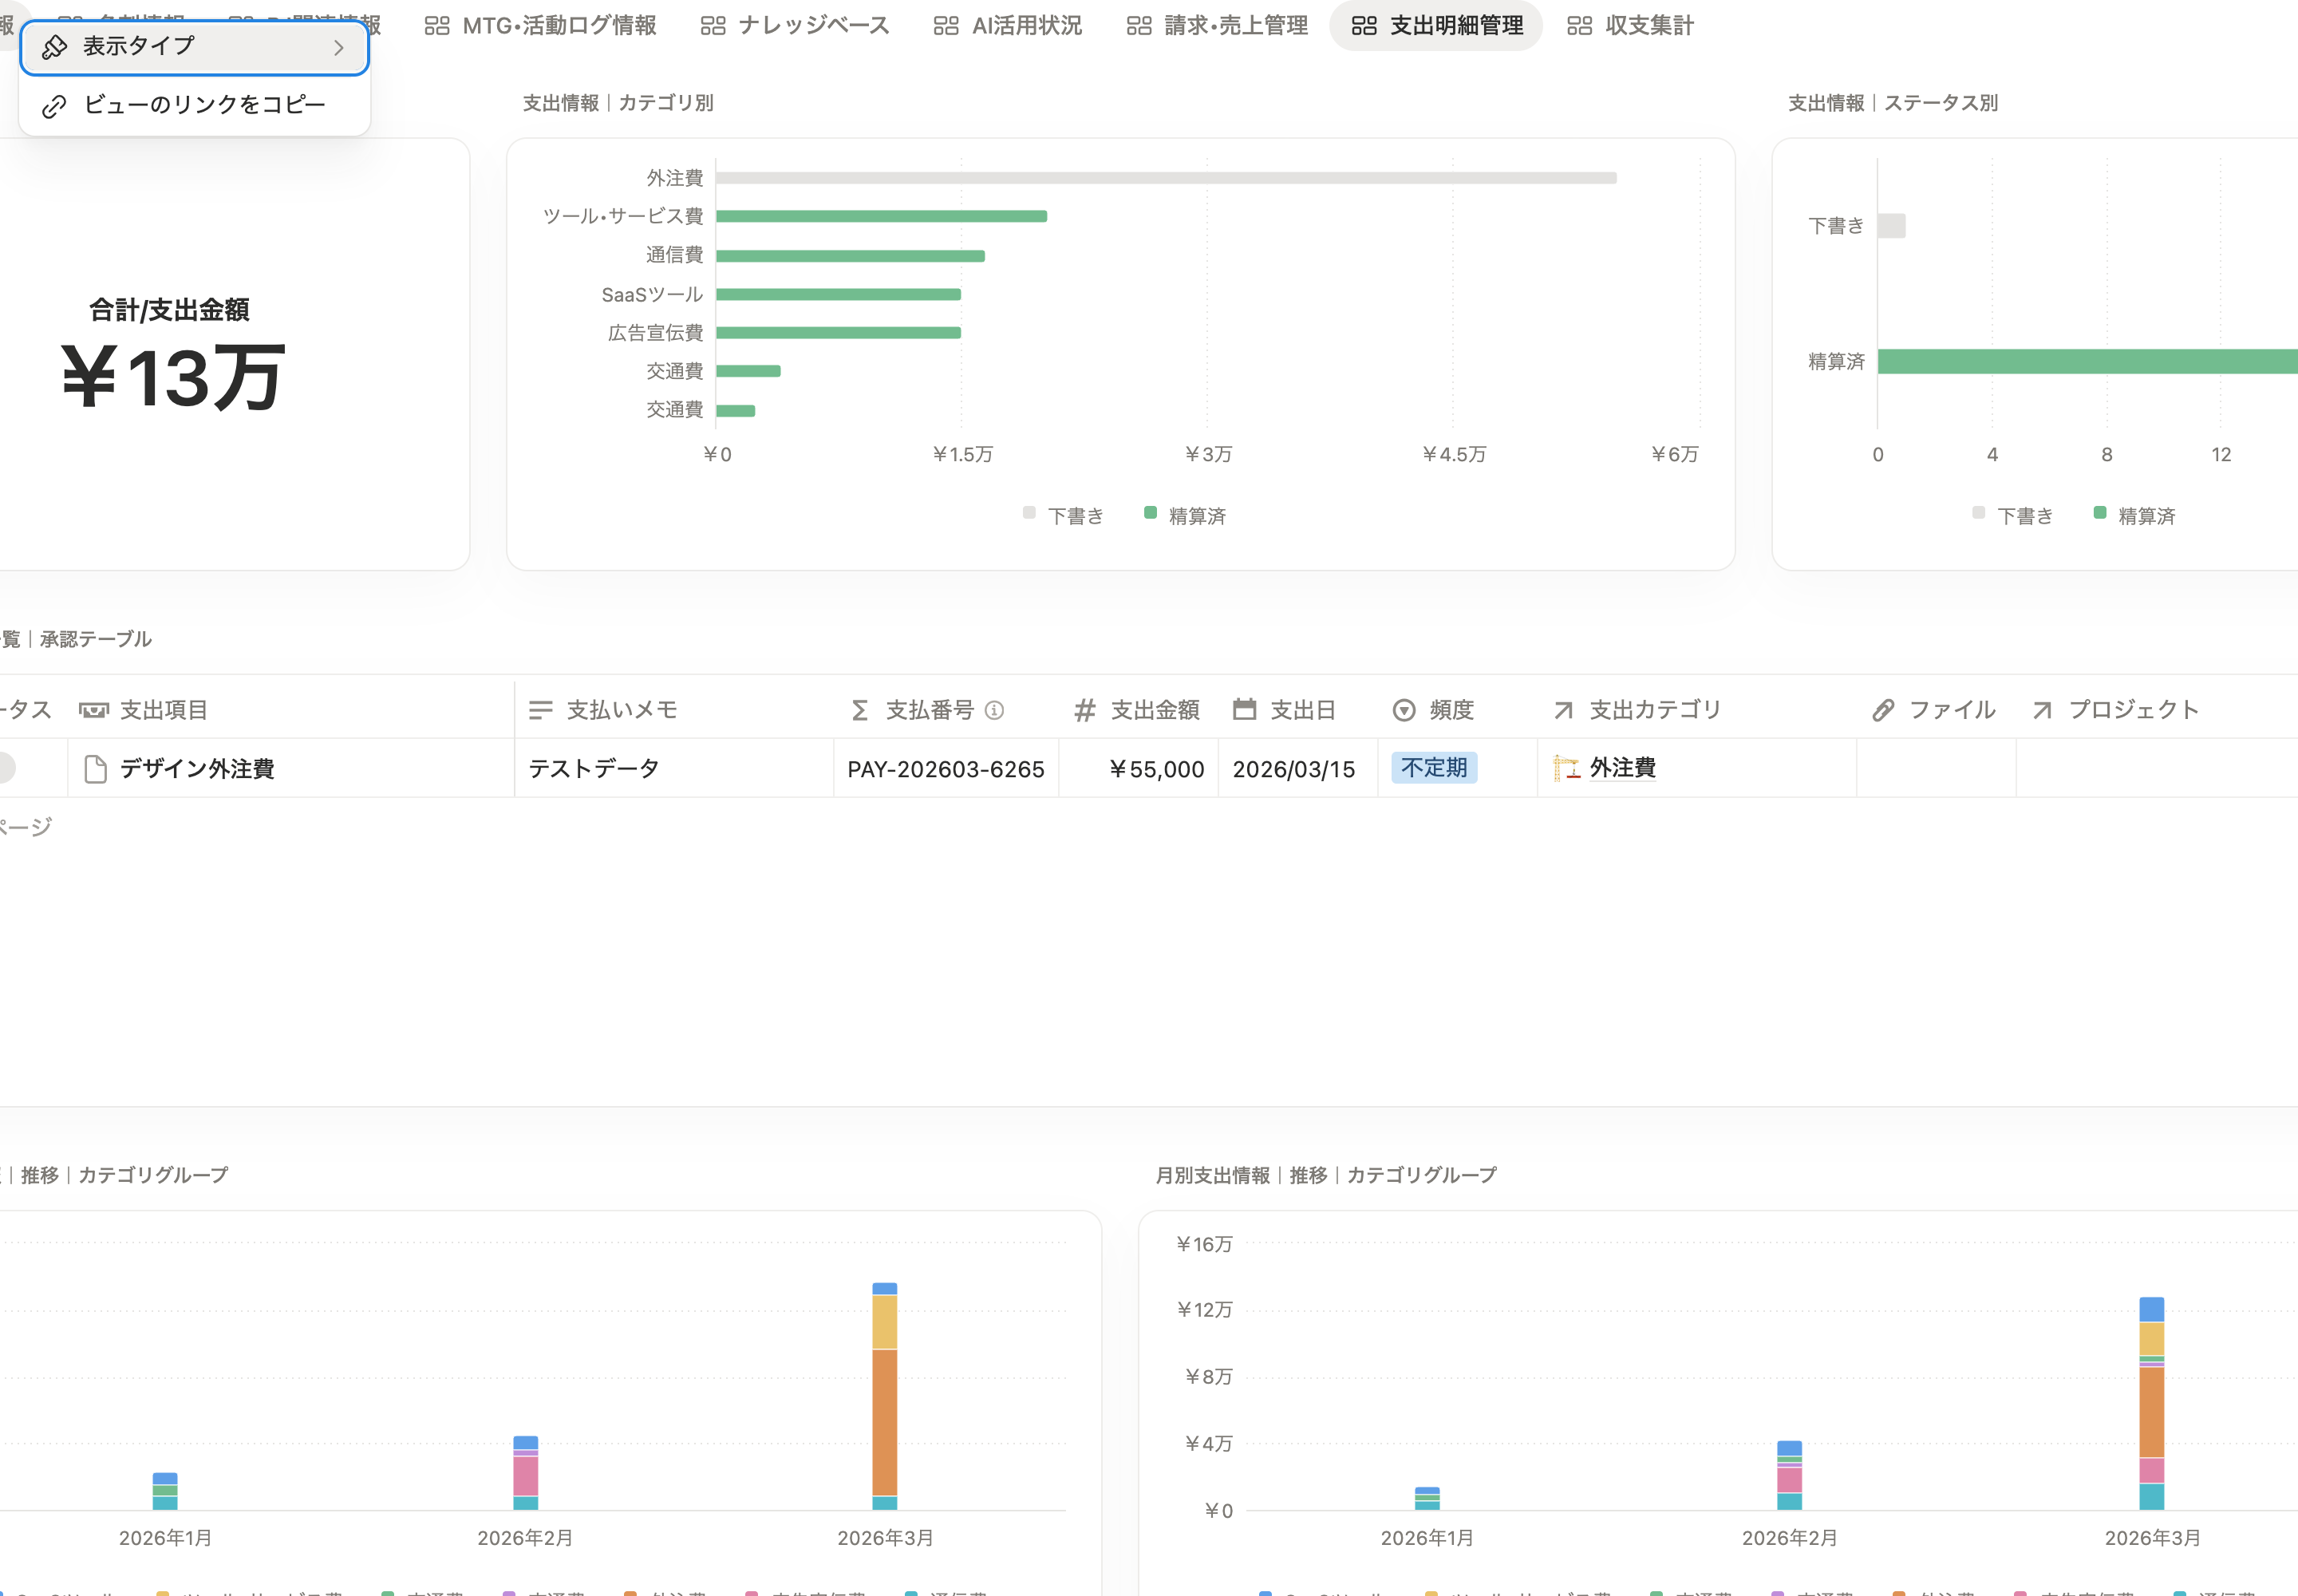The height and width of the screenshot is (1596, 2298).
Task: Click the 支払いメモ column header
Action: pos(675,710)
